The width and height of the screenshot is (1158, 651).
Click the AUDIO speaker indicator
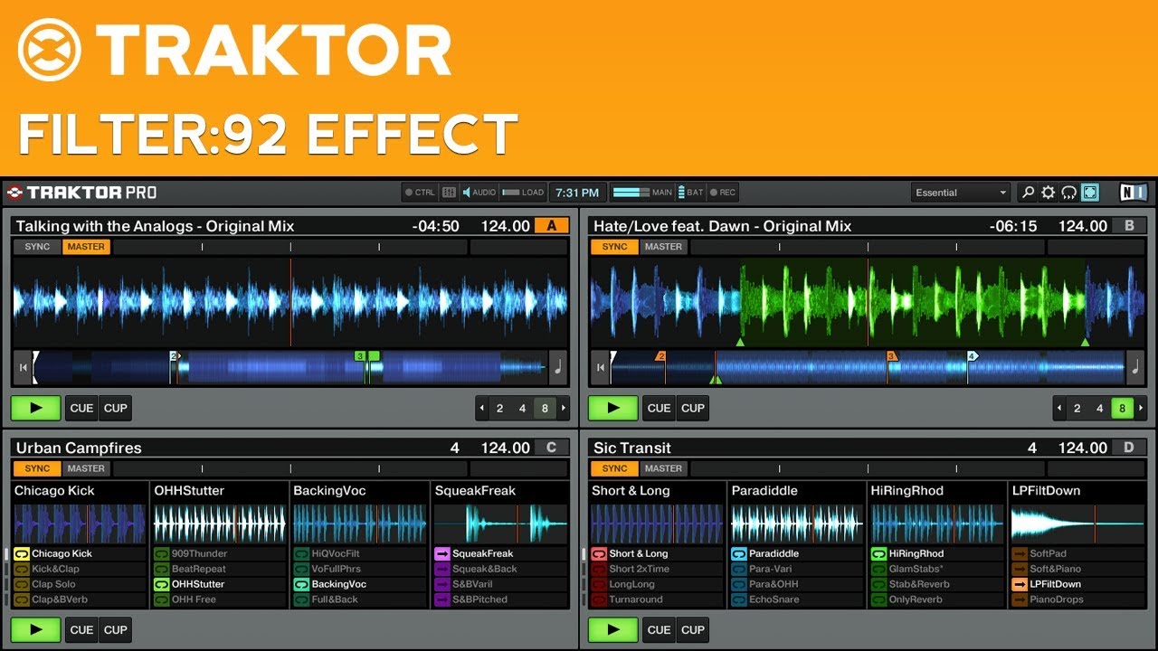coord(479,193)
